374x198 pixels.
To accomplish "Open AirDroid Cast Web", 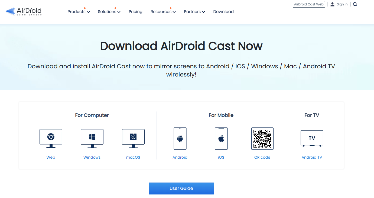I will click(309, 4).
